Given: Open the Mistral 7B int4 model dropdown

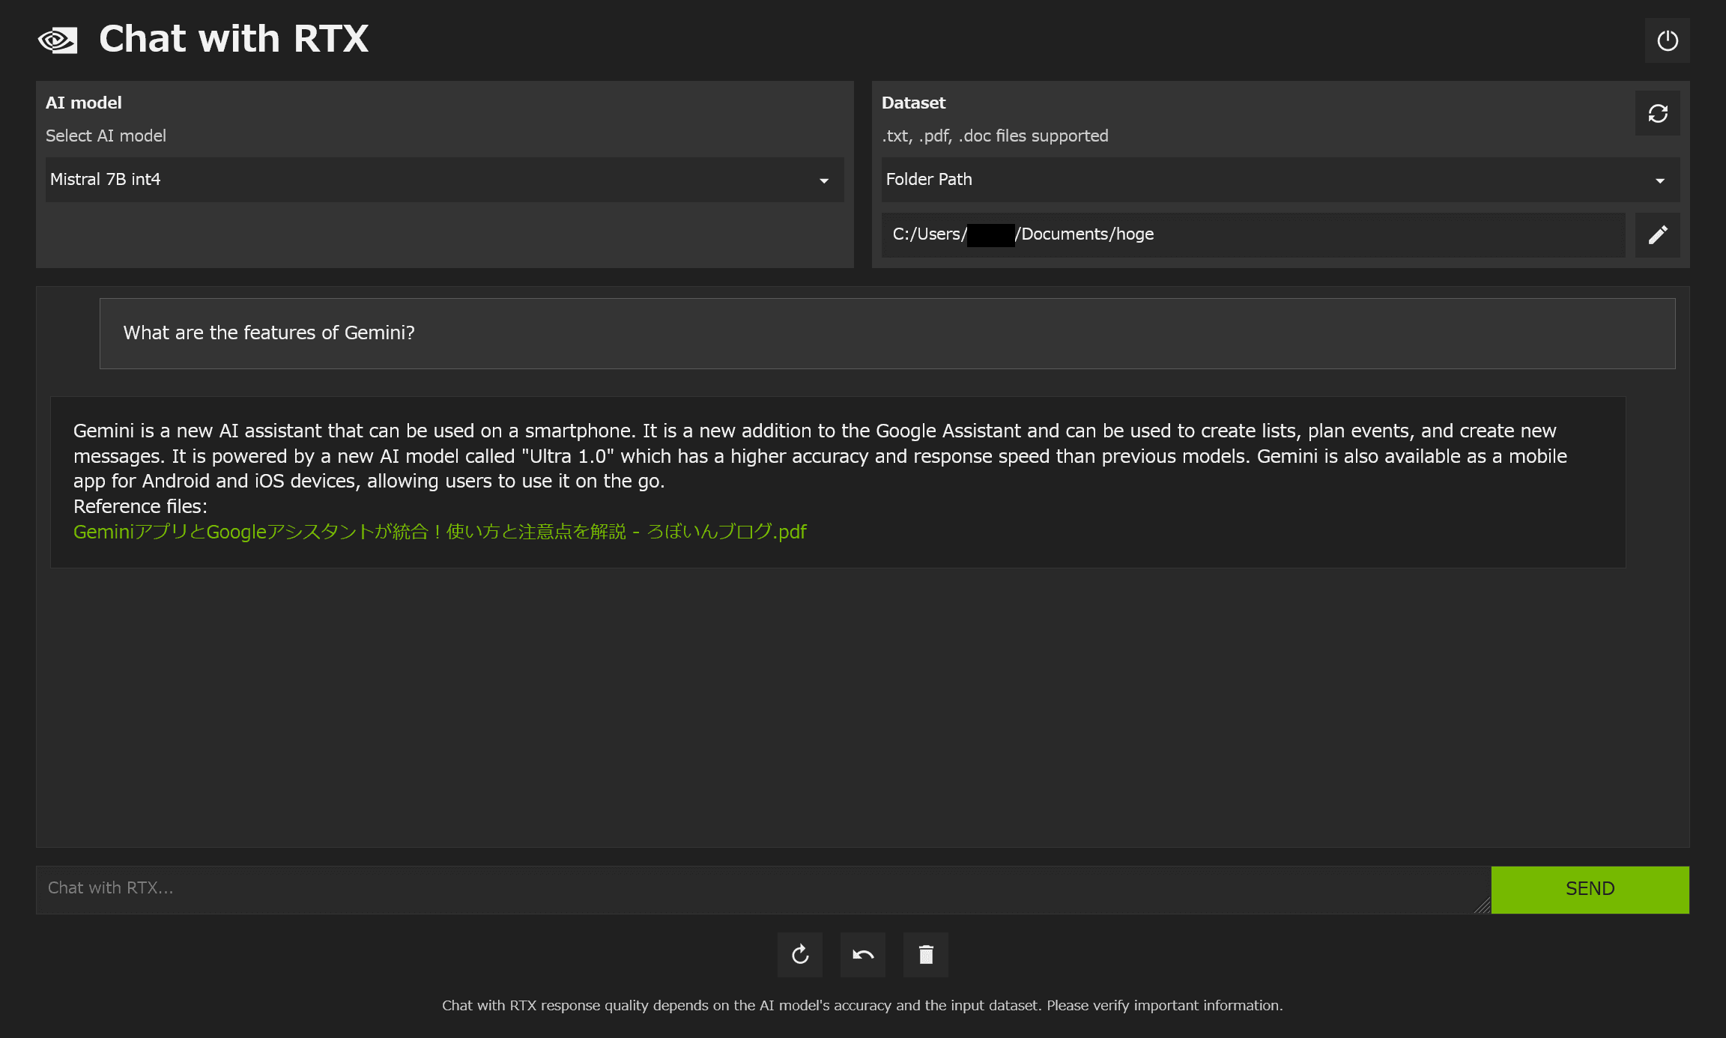Looking at the screenshot, I should coord(444,180).
